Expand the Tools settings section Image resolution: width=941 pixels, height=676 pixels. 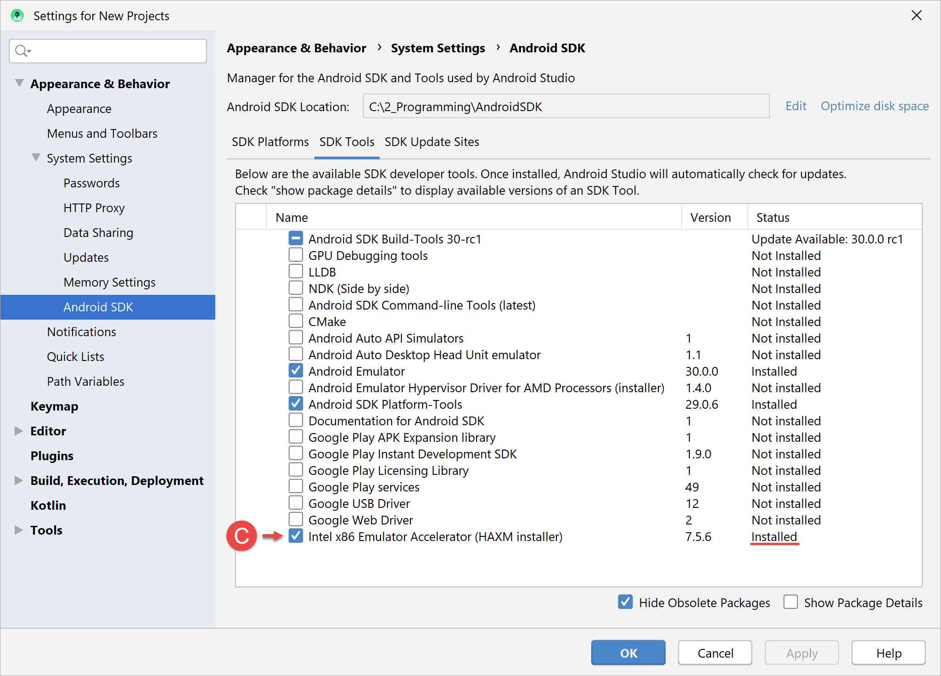[19, 530]
